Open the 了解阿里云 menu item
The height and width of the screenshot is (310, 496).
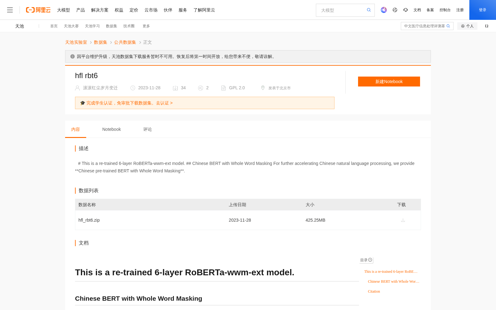(x=204, y=10)
